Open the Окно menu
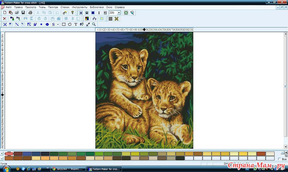Viewport: 288px width, 172px height. pyautogui.click(x=109, y=7)
